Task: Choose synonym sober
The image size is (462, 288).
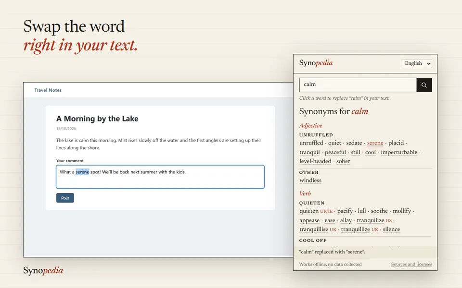Action: coord(343,161)
